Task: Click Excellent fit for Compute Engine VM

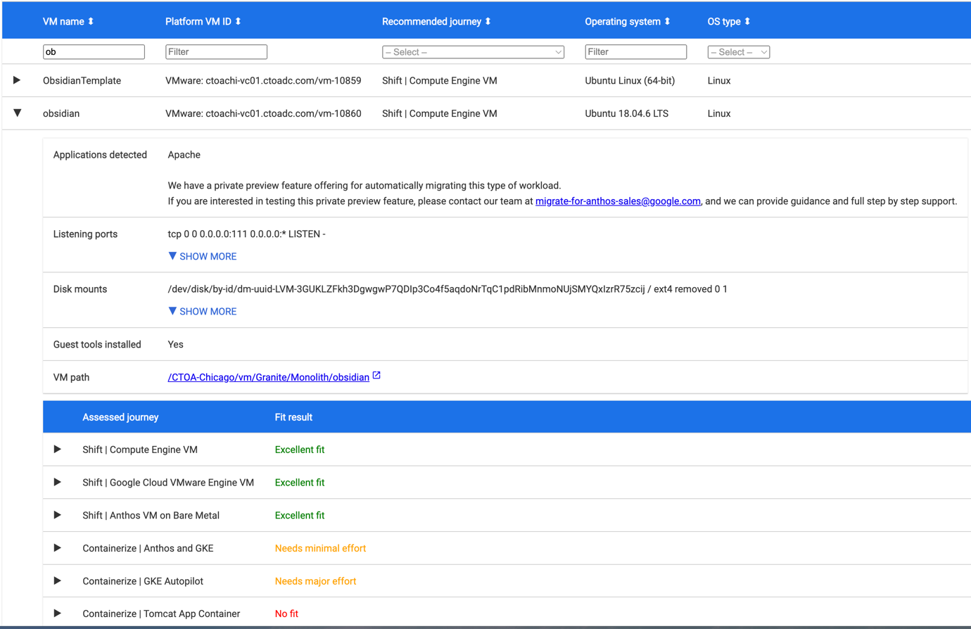Action: (300, 450)
